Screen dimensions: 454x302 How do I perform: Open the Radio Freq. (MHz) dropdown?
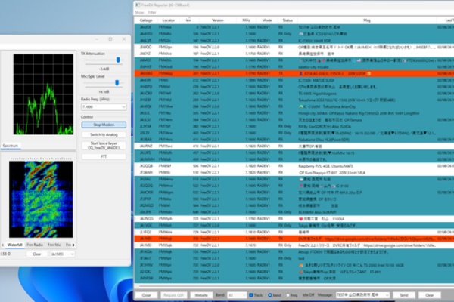tap(123, 107)
